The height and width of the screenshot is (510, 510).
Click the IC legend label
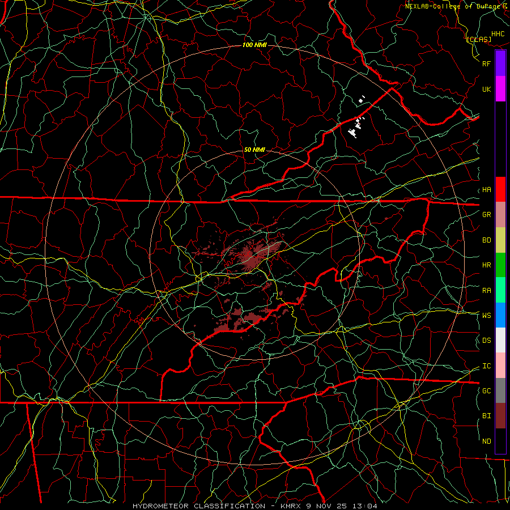[x=486, y=366]
